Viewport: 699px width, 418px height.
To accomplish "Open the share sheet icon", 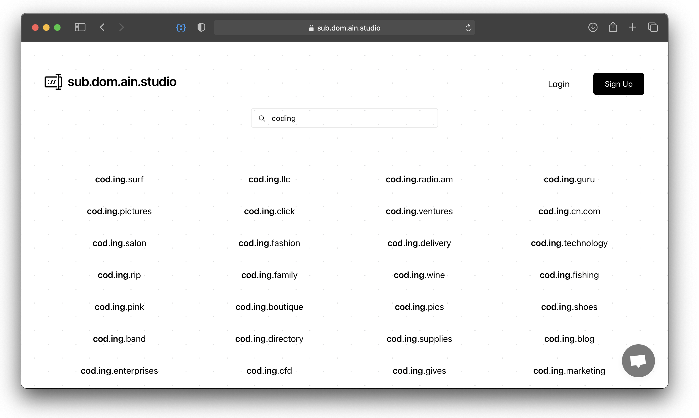I will 613,27.
